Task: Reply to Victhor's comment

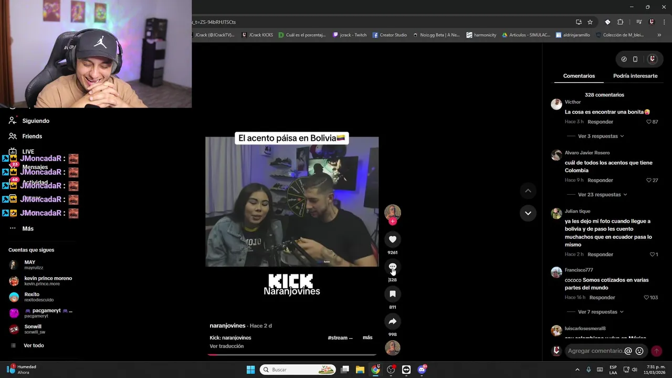Action: 600,122
